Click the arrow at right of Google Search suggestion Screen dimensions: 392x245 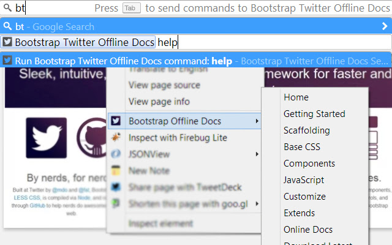[384, 26]
